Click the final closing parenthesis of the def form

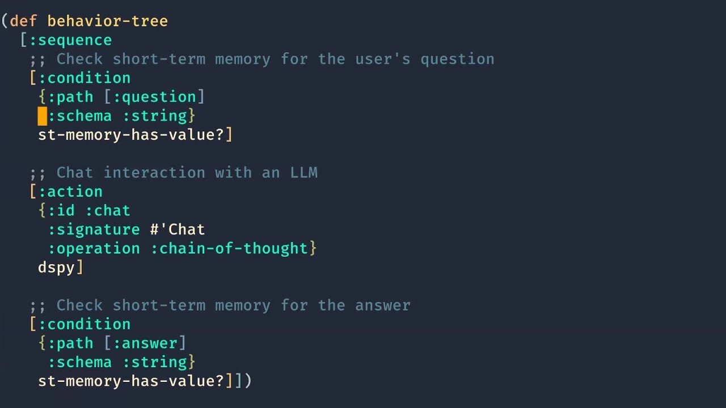point(248,381)
